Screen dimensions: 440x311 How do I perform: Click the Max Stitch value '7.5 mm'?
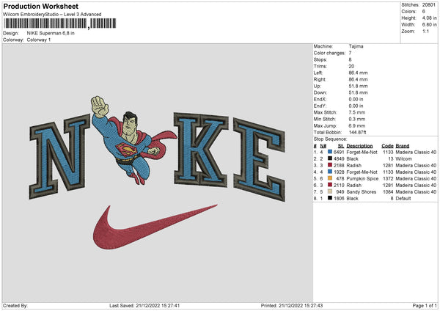(x=357, y=112)
